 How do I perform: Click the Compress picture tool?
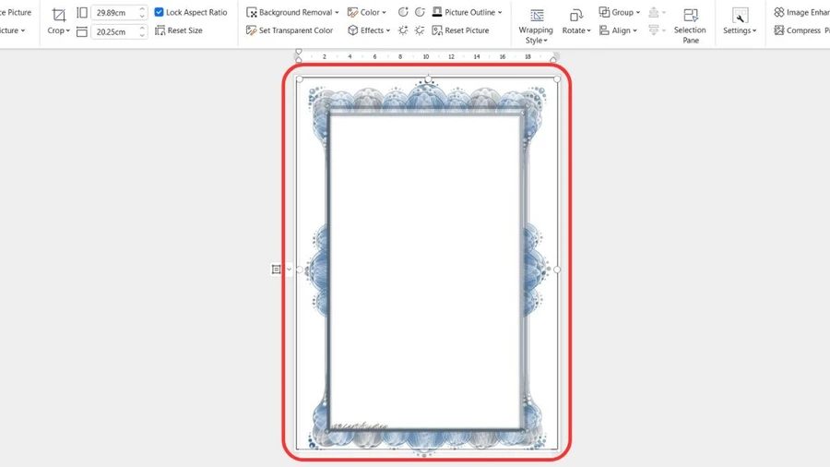click(x=801, y=30)
